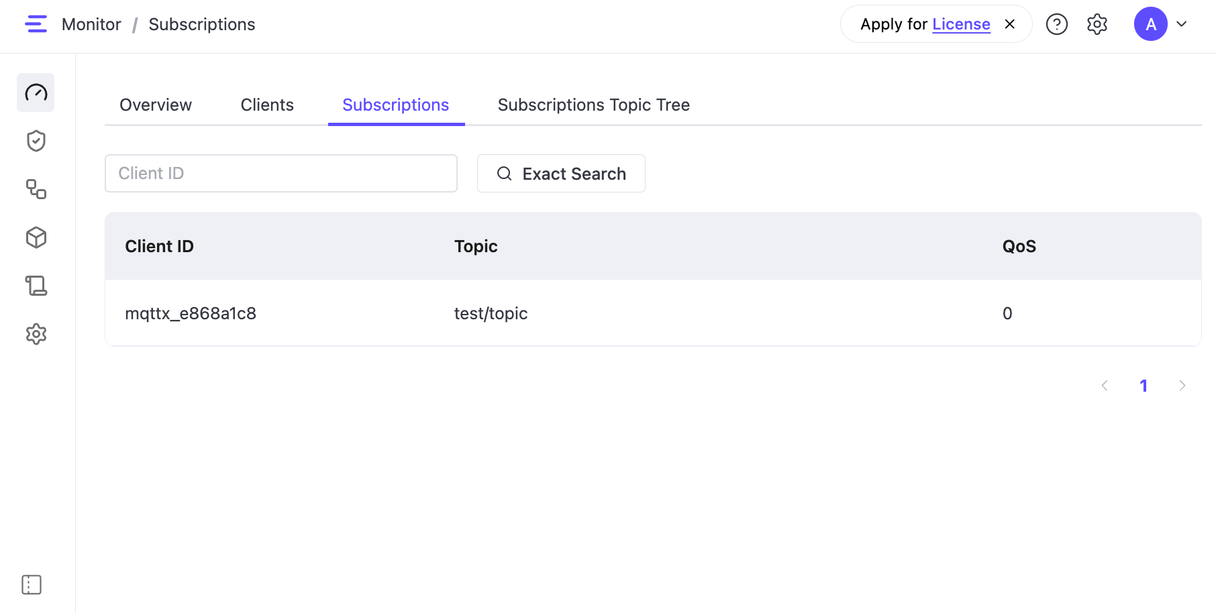This screenshot has width=1216, height=613.
Task: Click the magnifier inside Exact Search button
Action: click(x=504, y=174)
